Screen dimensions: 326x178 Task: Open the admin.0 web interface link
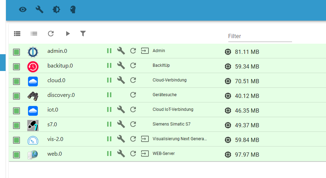[x=145, y=51]
